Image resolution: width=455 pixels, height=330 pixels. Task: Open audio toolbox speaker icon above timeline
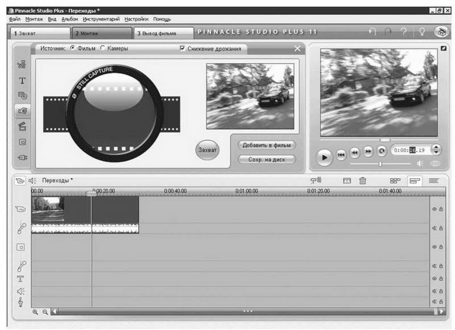click(x=32, y=181)
